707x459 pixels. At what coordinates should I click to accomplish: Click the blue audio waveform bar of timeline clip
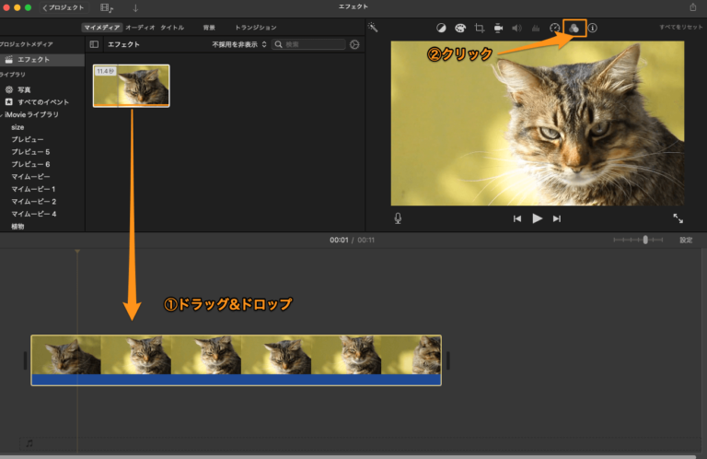click(236, 380)
